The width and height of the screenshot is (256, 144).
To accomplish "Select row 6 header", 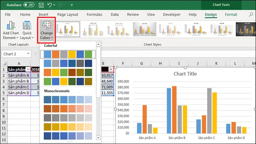I will tap(4, 99).
